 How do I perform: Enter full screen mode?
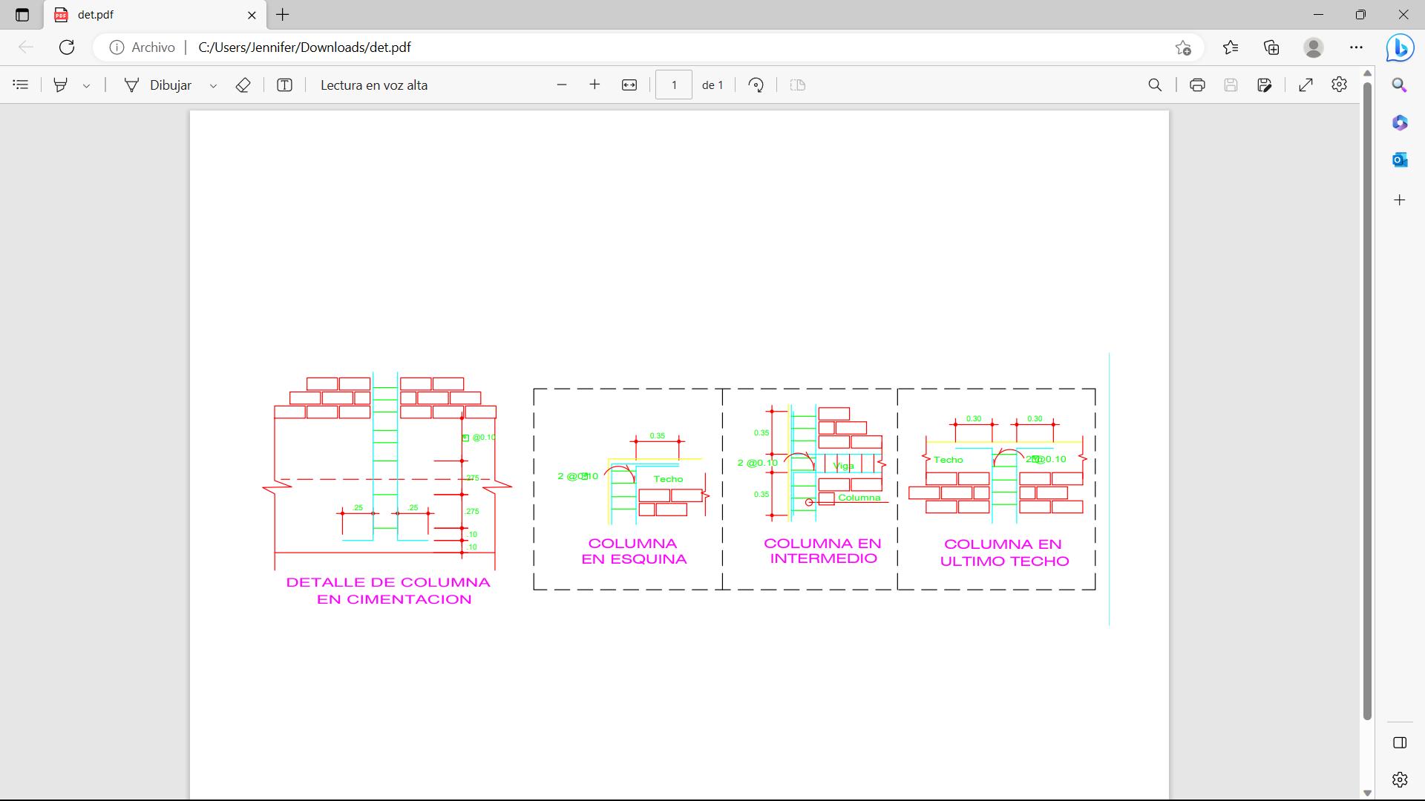click(1306, 85)
